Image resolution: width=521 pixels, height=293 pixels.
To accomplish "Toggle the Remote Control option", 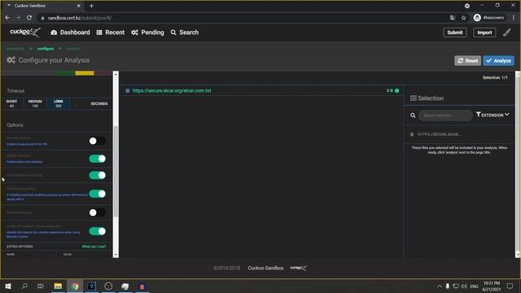I will (97, 141).
